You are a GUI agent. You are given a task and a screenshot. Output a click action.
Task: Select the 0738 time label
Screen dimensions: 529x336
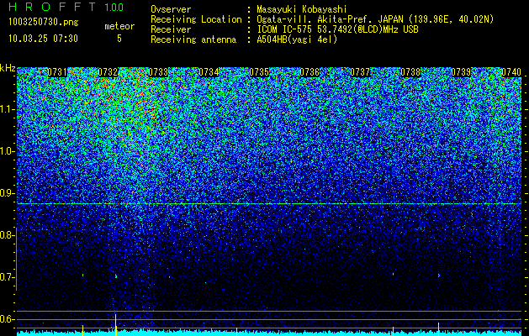[410, 72]
